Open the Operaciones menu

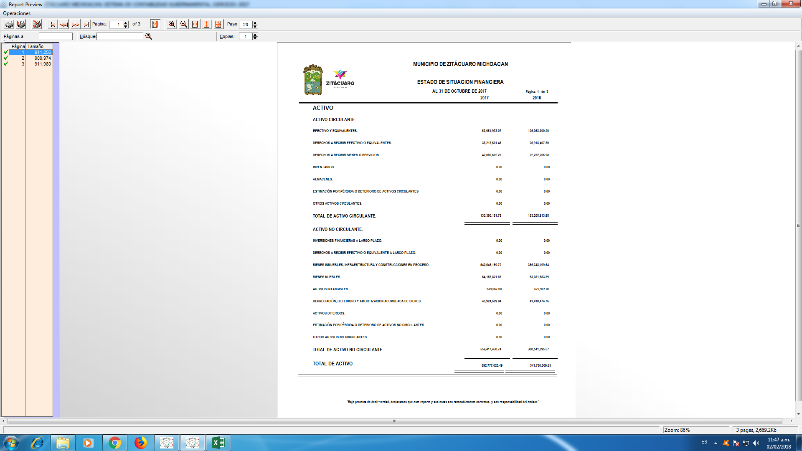17,13
